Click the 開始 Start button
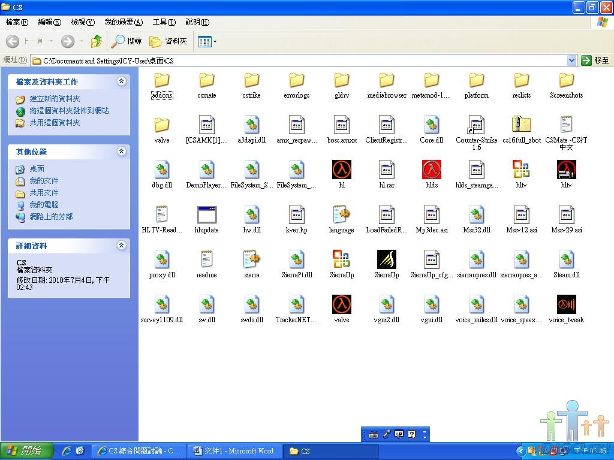This screenshot has height=460, width=614. (26, 451)
